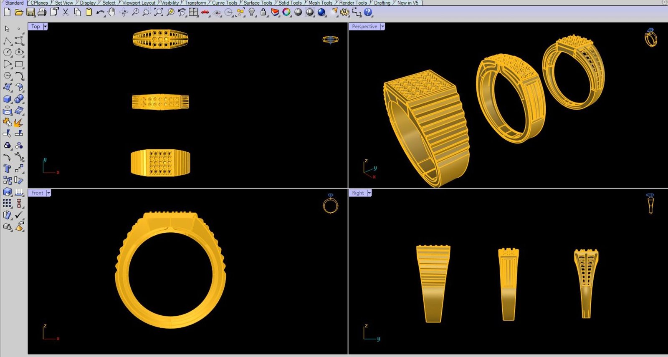Choose the Zoom Extents tool
This screenshot has width=668, height=357.
click(x=158, y=13)
